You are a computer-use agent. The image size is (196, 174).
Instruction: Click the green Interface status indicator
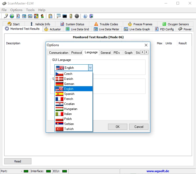click(x=48, y=171)
